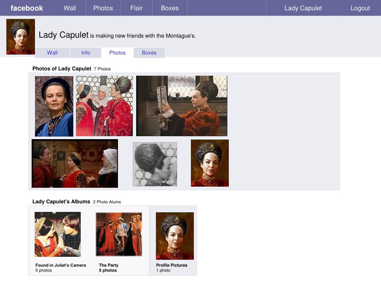Click 1 photo under Profile Pictures
Viewport: 381px width, 285px height.
163,270
